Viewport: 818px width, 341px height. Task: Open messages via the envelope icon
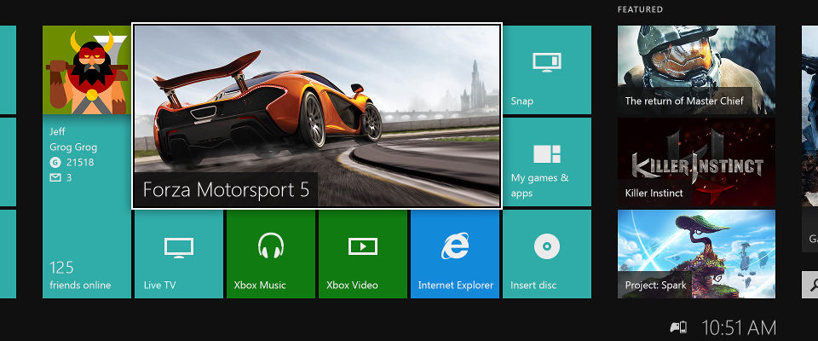(x=55, y=178)
